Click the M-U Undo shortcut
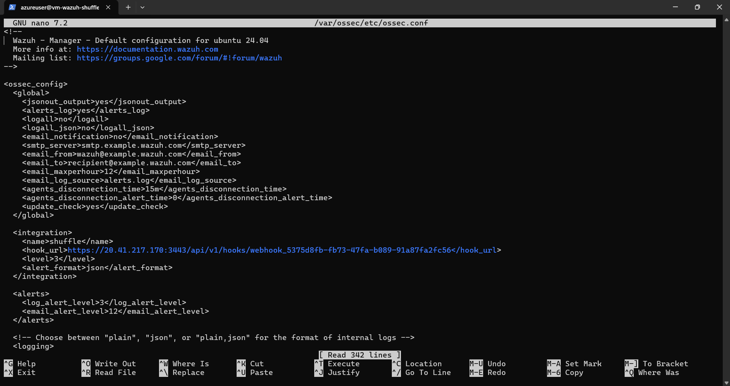 coord(488,364)
